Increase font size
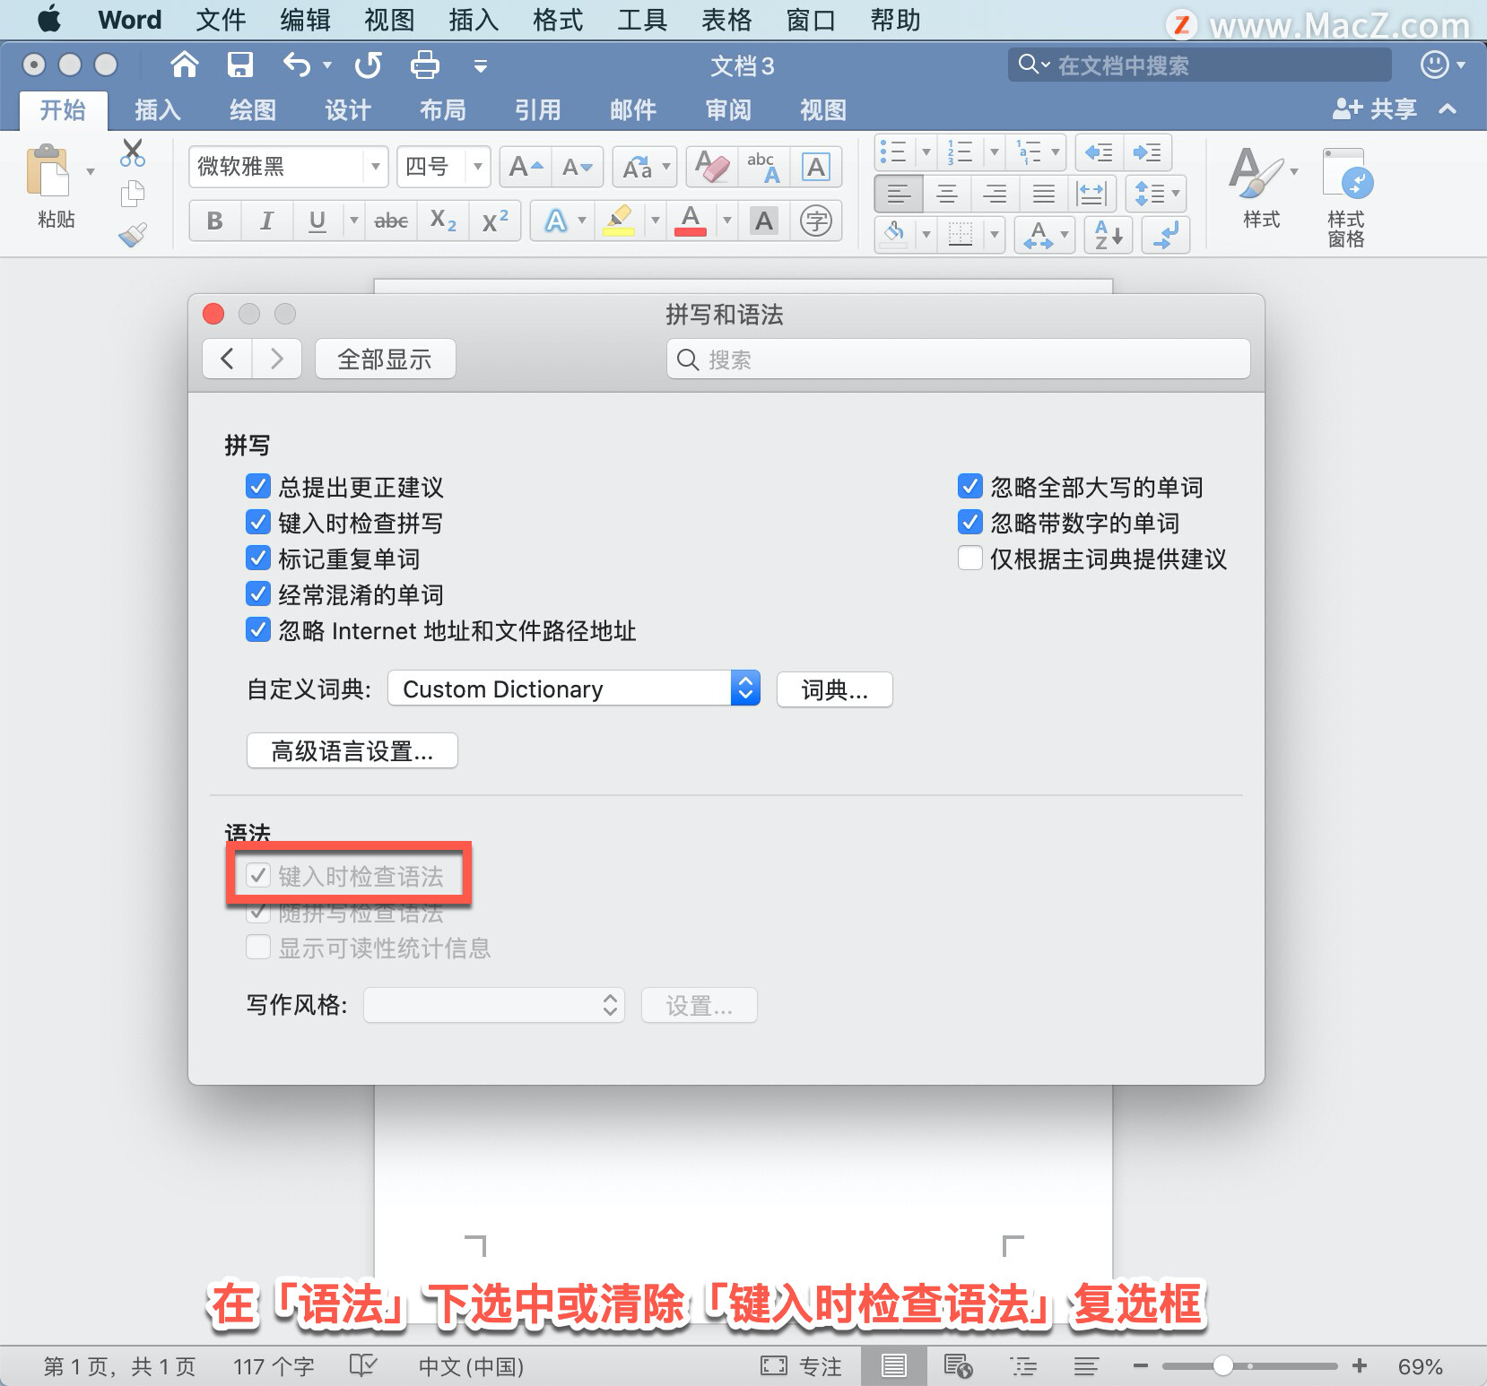 pyautogui.click(x=526, y=167)
